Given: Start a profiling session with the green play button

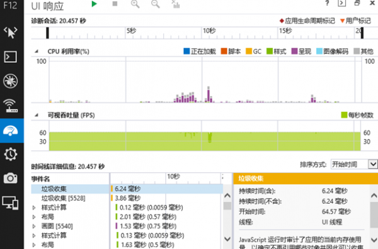Looking at the screenshot, I should (x=94, y=4).
